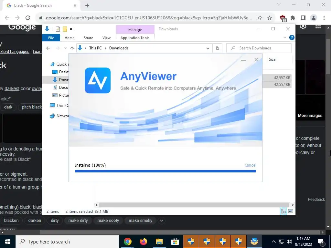Screen dimensions: 331x248
Task: Click the Explorer horizontal scrollbar
Action: 194,205
